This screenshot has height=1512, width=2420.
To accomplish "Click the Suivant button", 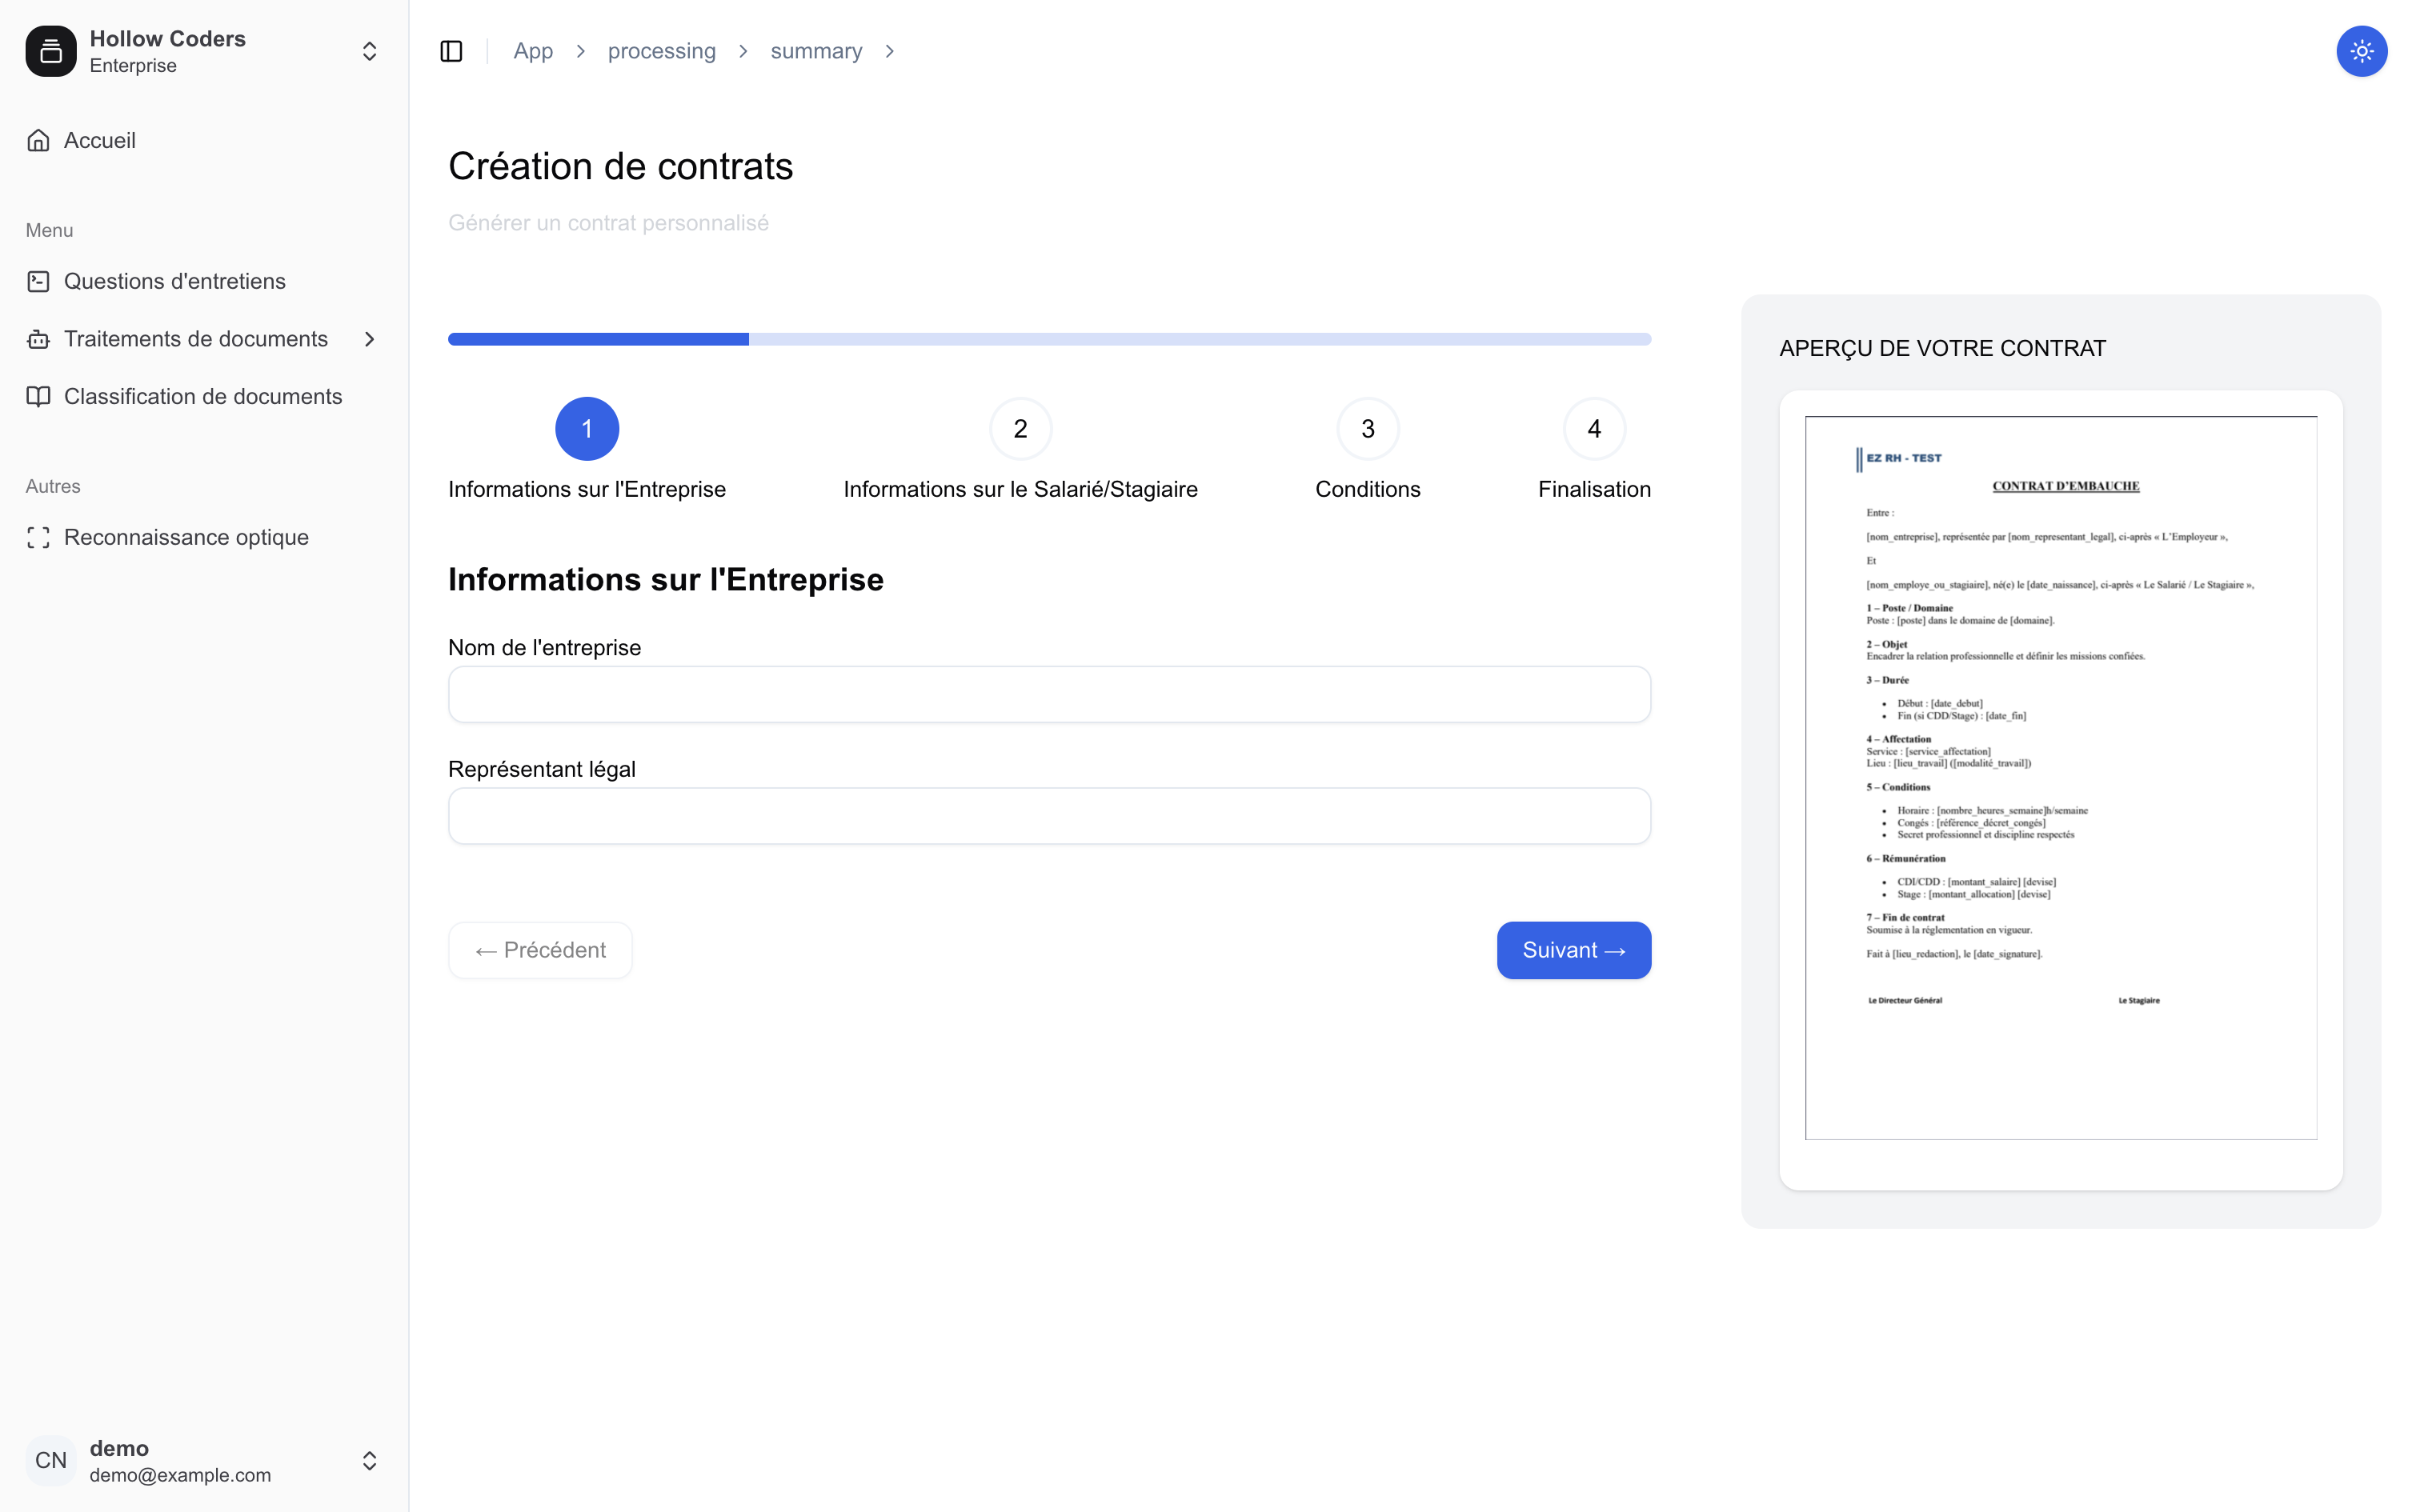I will coord(1573,950).
